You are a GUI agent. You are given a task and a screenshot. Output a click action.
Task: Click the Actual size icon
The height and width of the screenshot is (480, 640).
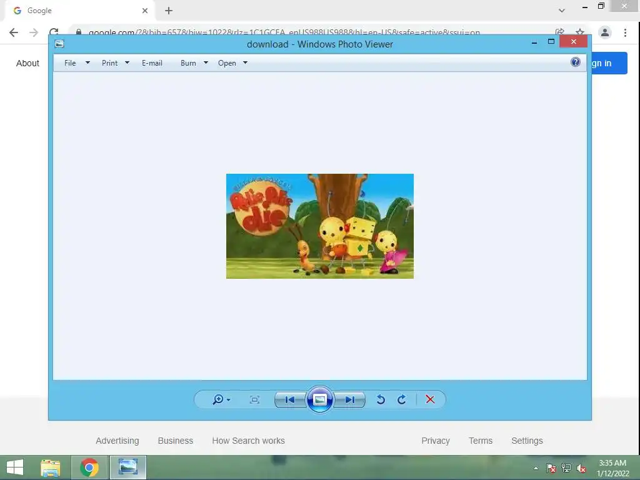coord(254,400)
